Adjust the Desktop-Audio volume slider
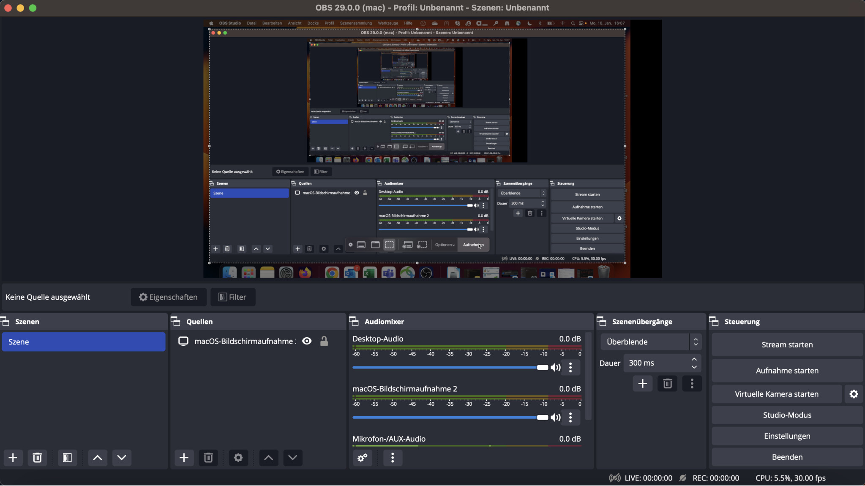This screenshot has height=486, width=865. [x=542, y=367]
